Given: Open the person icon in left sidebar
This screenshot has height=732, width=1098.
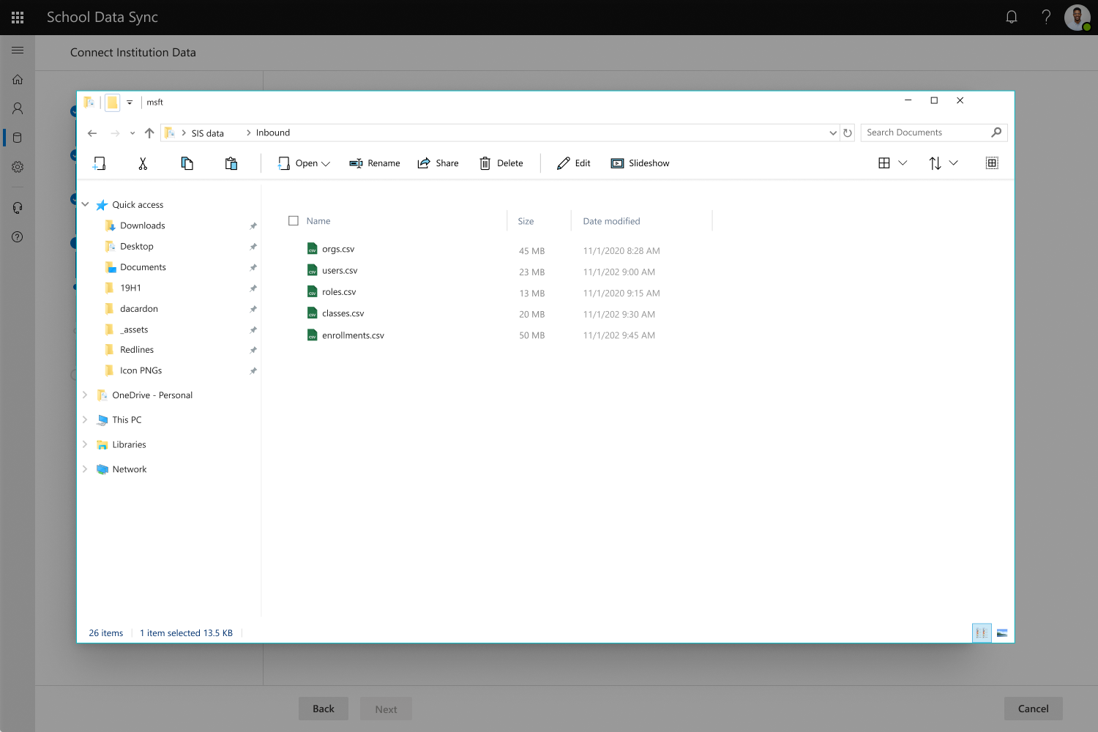Looking at the screenshot, I should 18,108.
